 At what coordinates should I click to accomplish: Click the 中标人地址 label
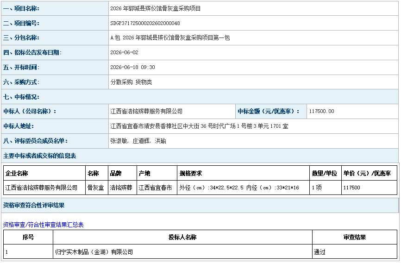19,126
